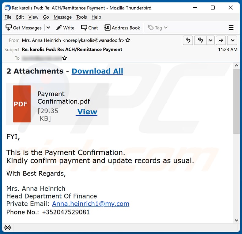The width and height of the screenshot is (242, 234).
Task: Click the scroll down arrow
Action: point(236,220)
